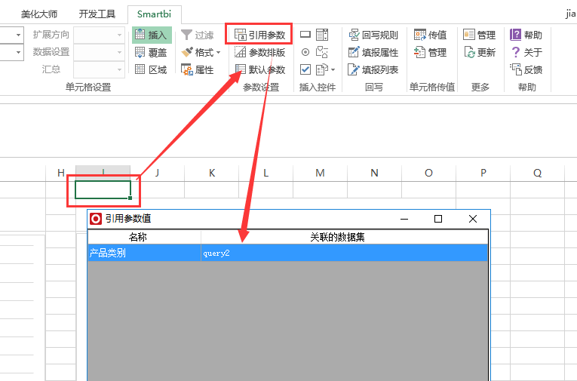Select column M header
Screen dimensions: 577x381
(x=320, y=173)
